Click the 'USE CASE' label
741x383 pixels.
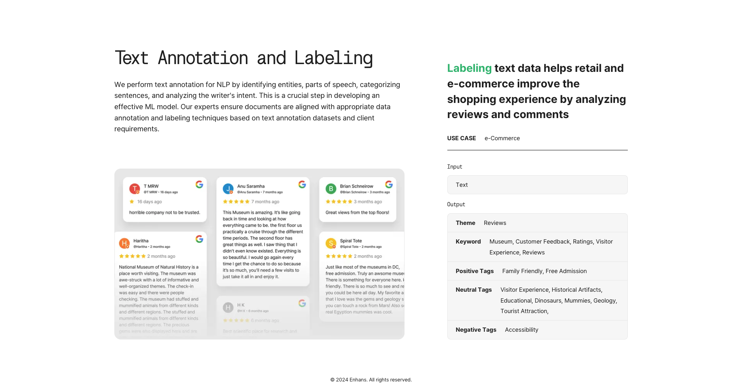click(x=461, y=138)
